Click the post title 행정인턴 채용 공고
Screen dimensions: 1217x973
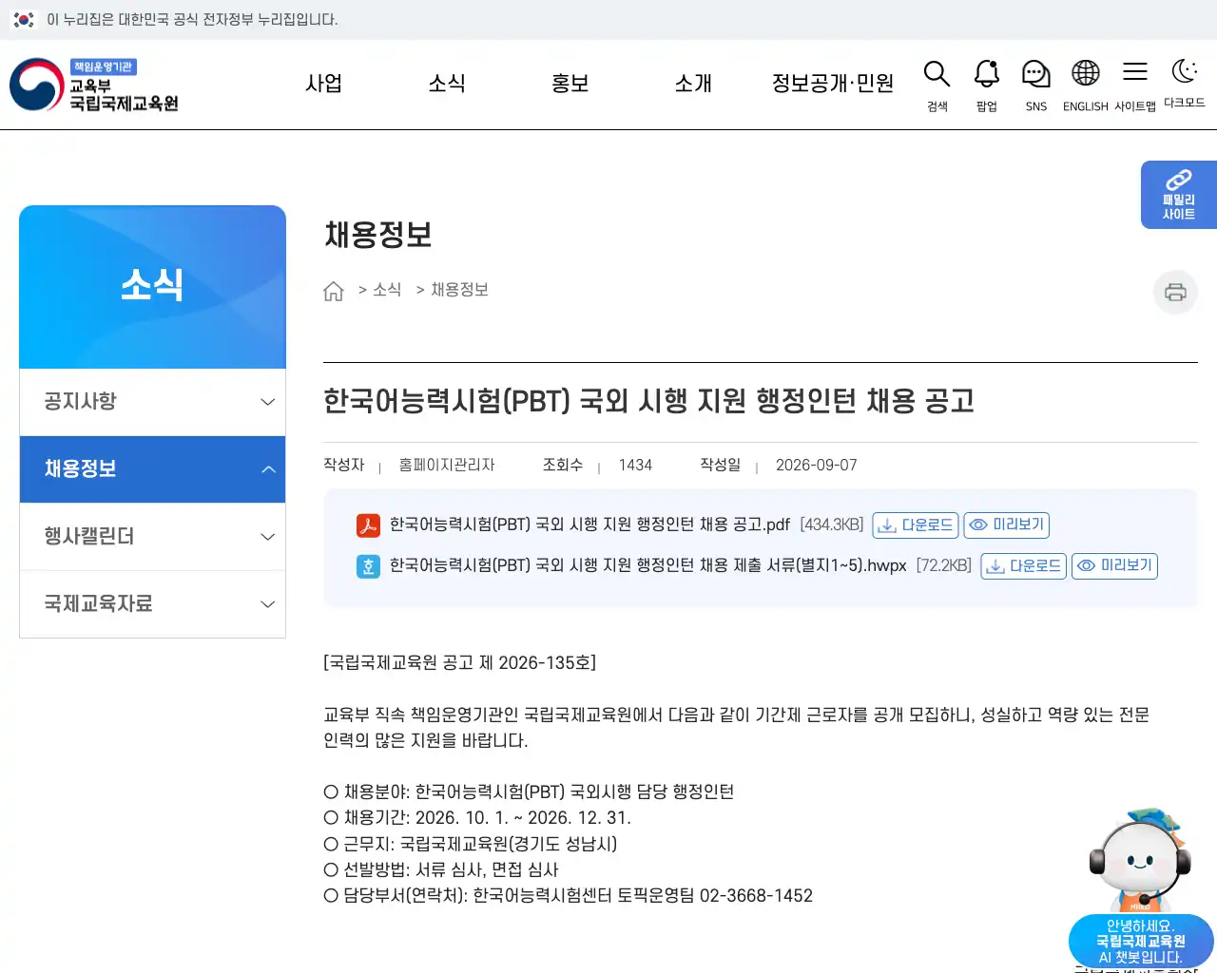pos(649,401)
